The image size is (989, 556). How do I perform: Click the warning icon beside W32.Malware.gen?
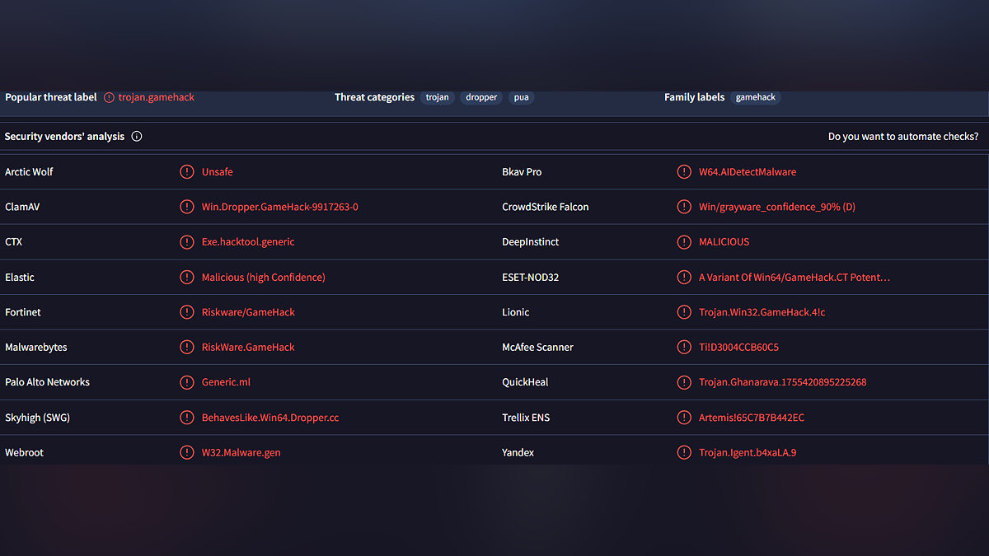187,452
